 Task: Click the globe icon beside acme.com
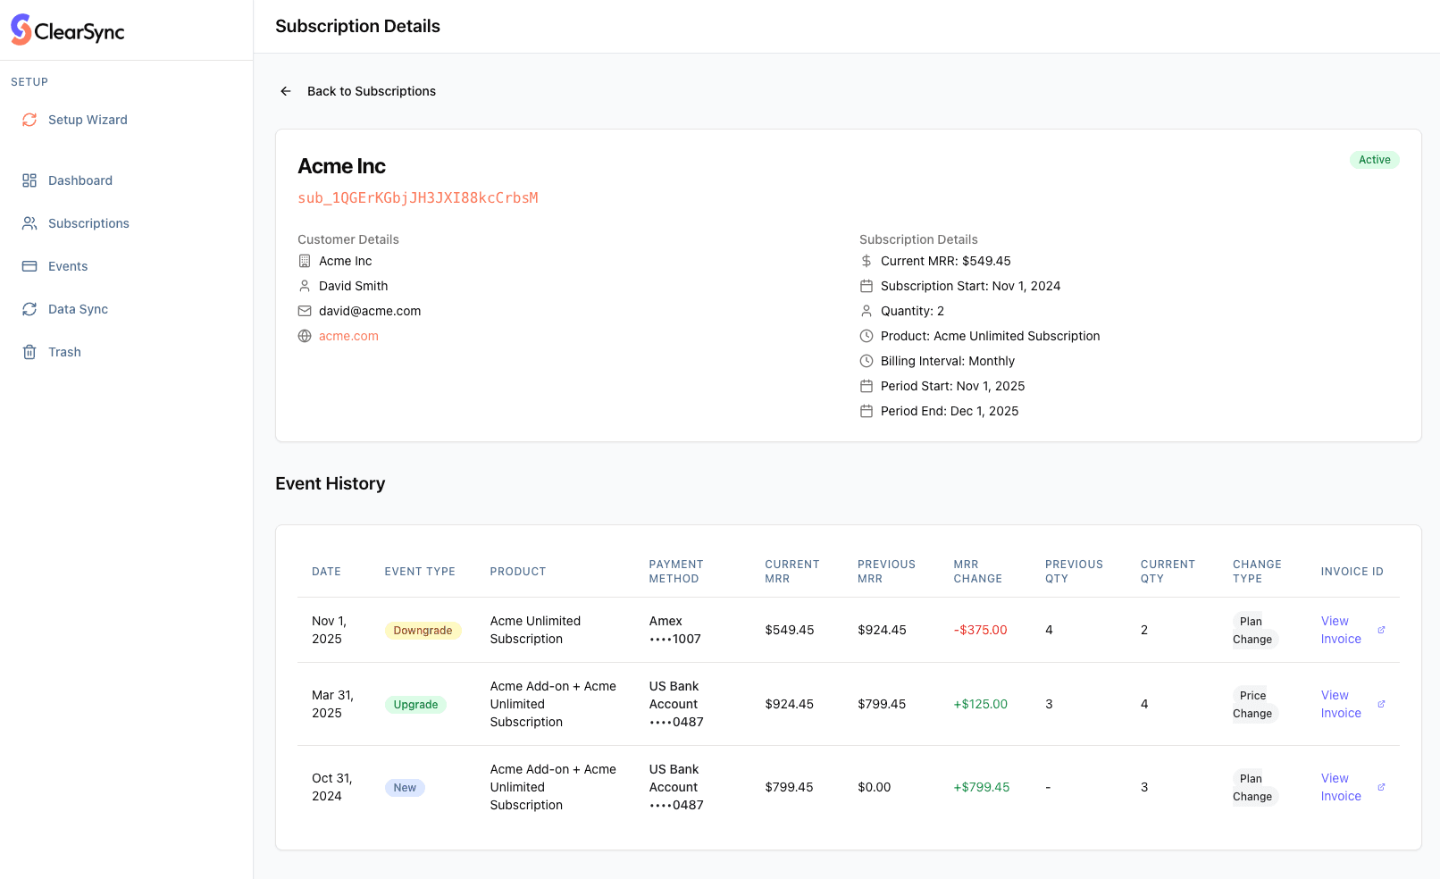(305, 336)
